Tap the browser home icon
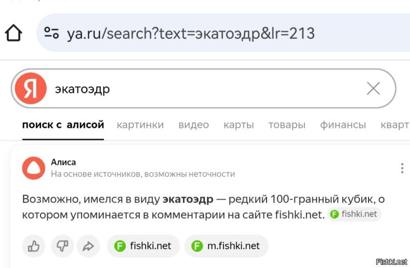The height and width of the screenshot is (268, 410). tap(14, 33)
